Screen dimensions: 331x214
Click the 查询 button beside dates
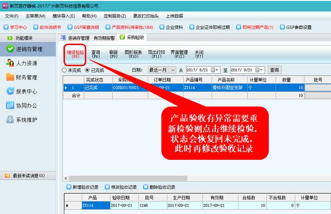274,70
